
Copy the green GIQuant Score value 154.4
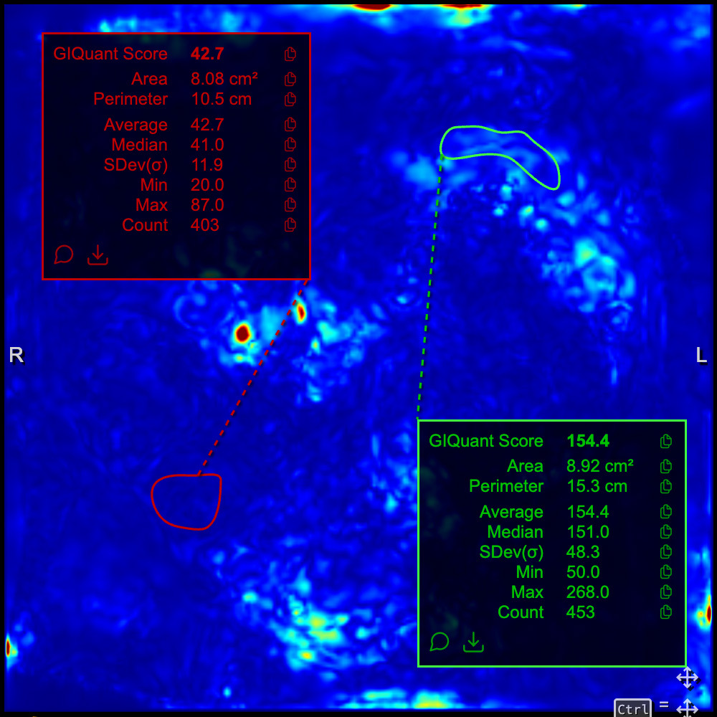(x=665, y=441)
